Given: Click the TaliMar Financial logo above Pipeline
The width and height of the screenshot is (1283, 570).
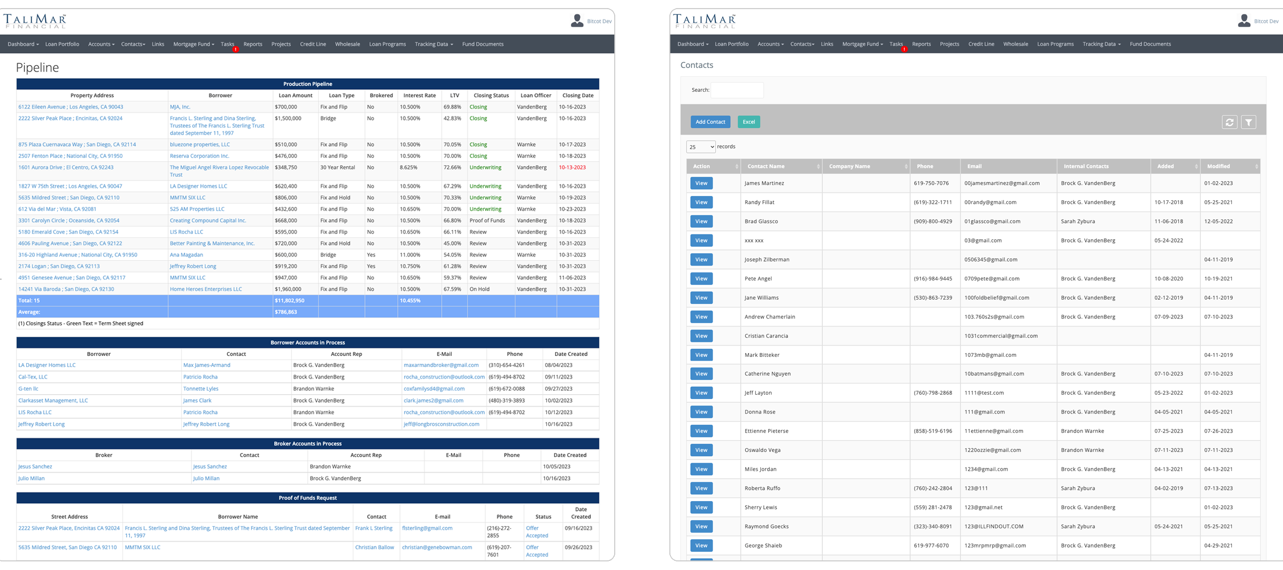Looking at the screenshot, I should point(35,21).
